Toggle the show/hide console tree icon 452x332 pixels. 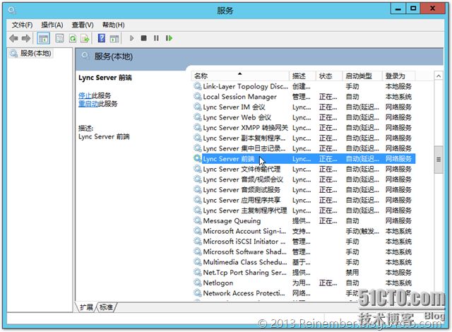tap(44, 38)
